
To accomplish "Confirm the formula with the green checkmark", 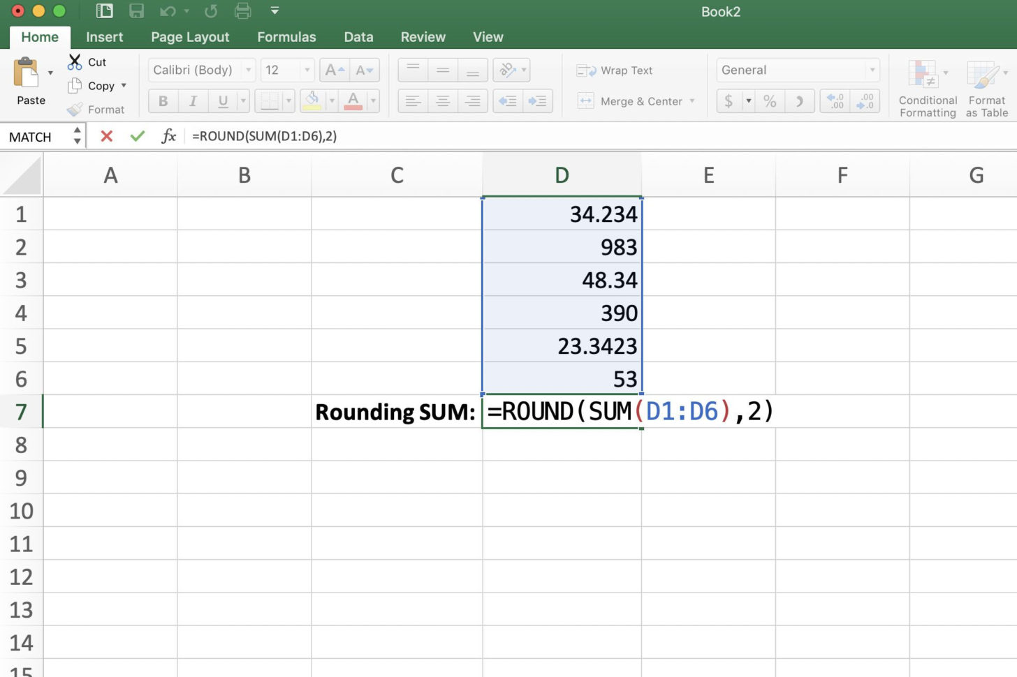I will pos(137,136).
